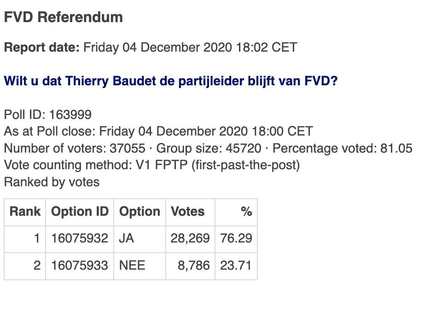Click the vote counting method line
This screenshot has width=430, height=331.
[x=152, y=165]
